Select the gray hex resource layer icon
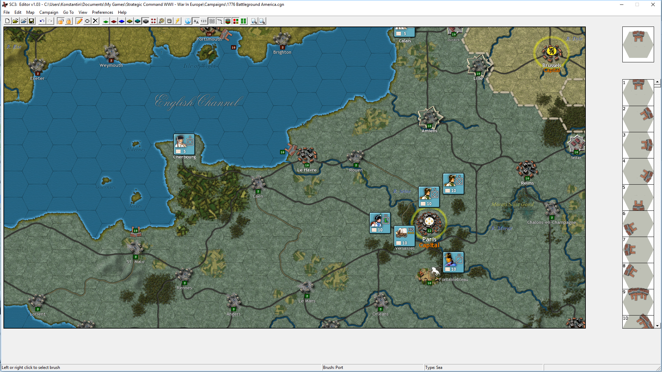The image size is (662, 372). [146, 21]
